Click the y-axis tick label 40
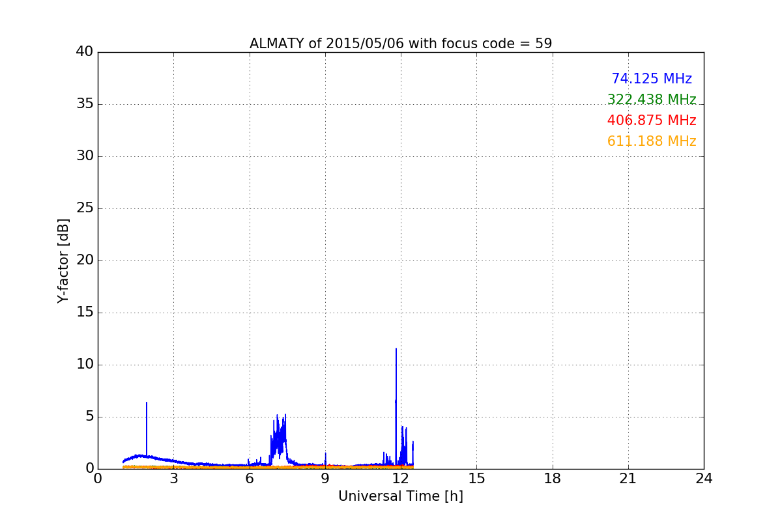Image resolution: width=782 pixels, height=521 pixels. (85, 52)
